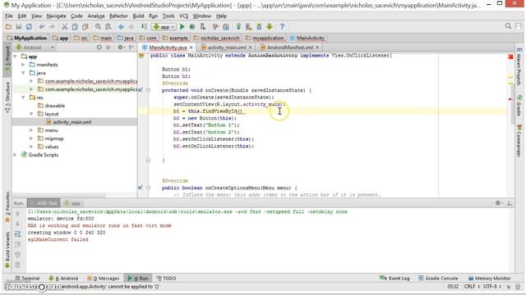Click the Sync Project with Gradle icon

tap(238, 27)
